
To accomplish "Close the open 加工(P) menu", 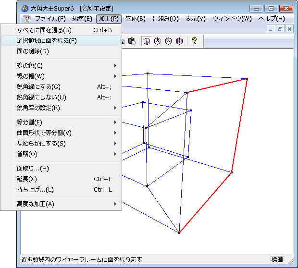I will click(109, 19).
